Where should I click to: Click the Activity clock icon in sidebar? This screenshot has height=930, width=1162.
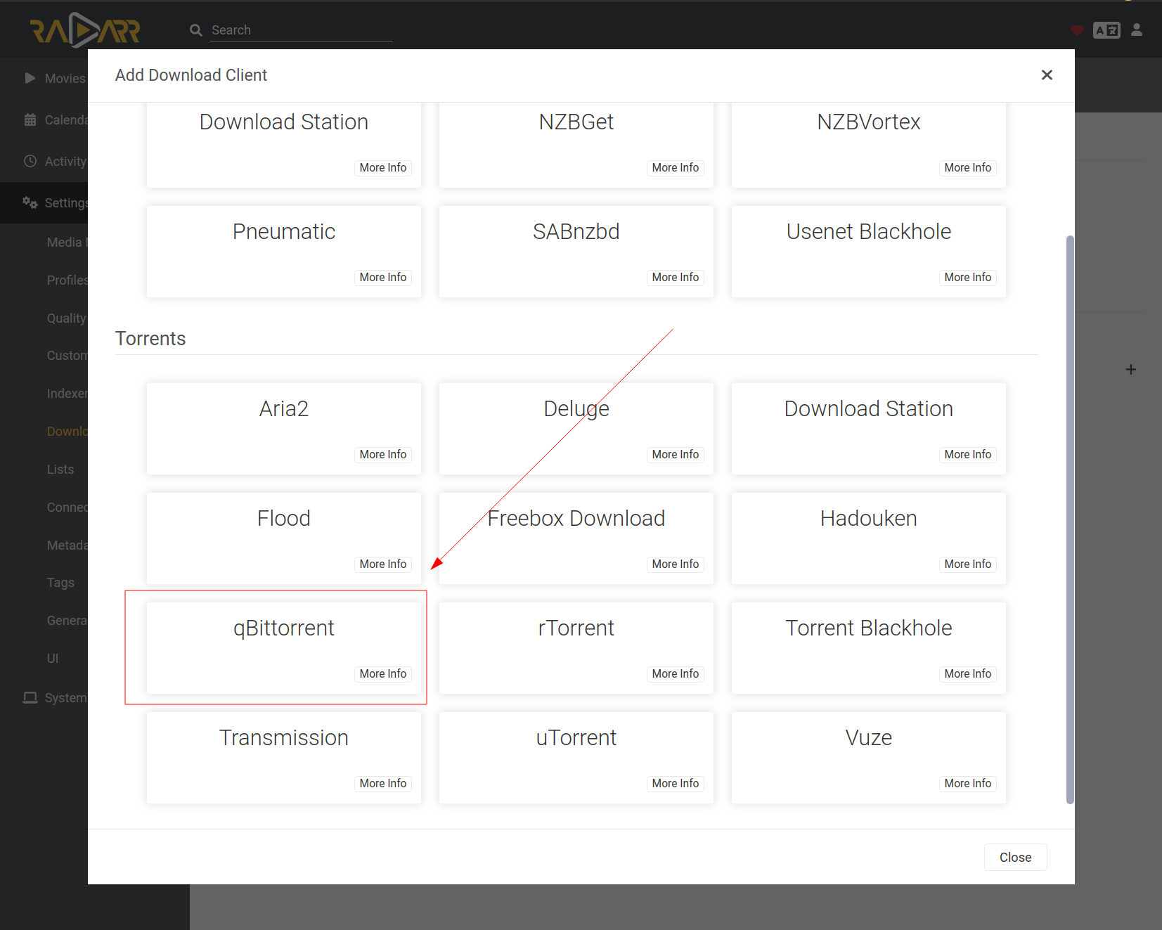coord(30,161)
